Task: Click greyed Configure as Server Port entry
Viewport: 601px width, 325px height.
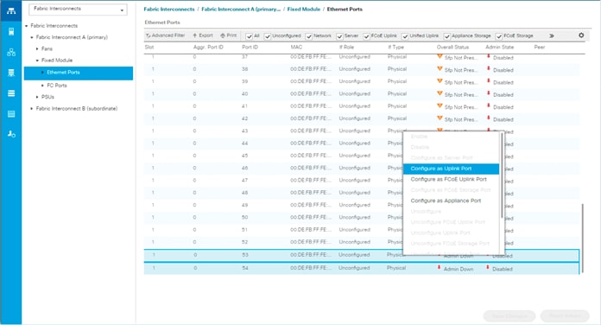Action: point(451,157)
